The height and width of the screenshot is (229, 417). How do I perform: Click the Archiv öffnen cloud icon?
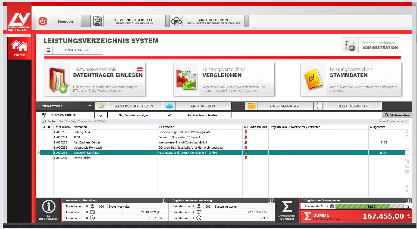pos(176,21)
